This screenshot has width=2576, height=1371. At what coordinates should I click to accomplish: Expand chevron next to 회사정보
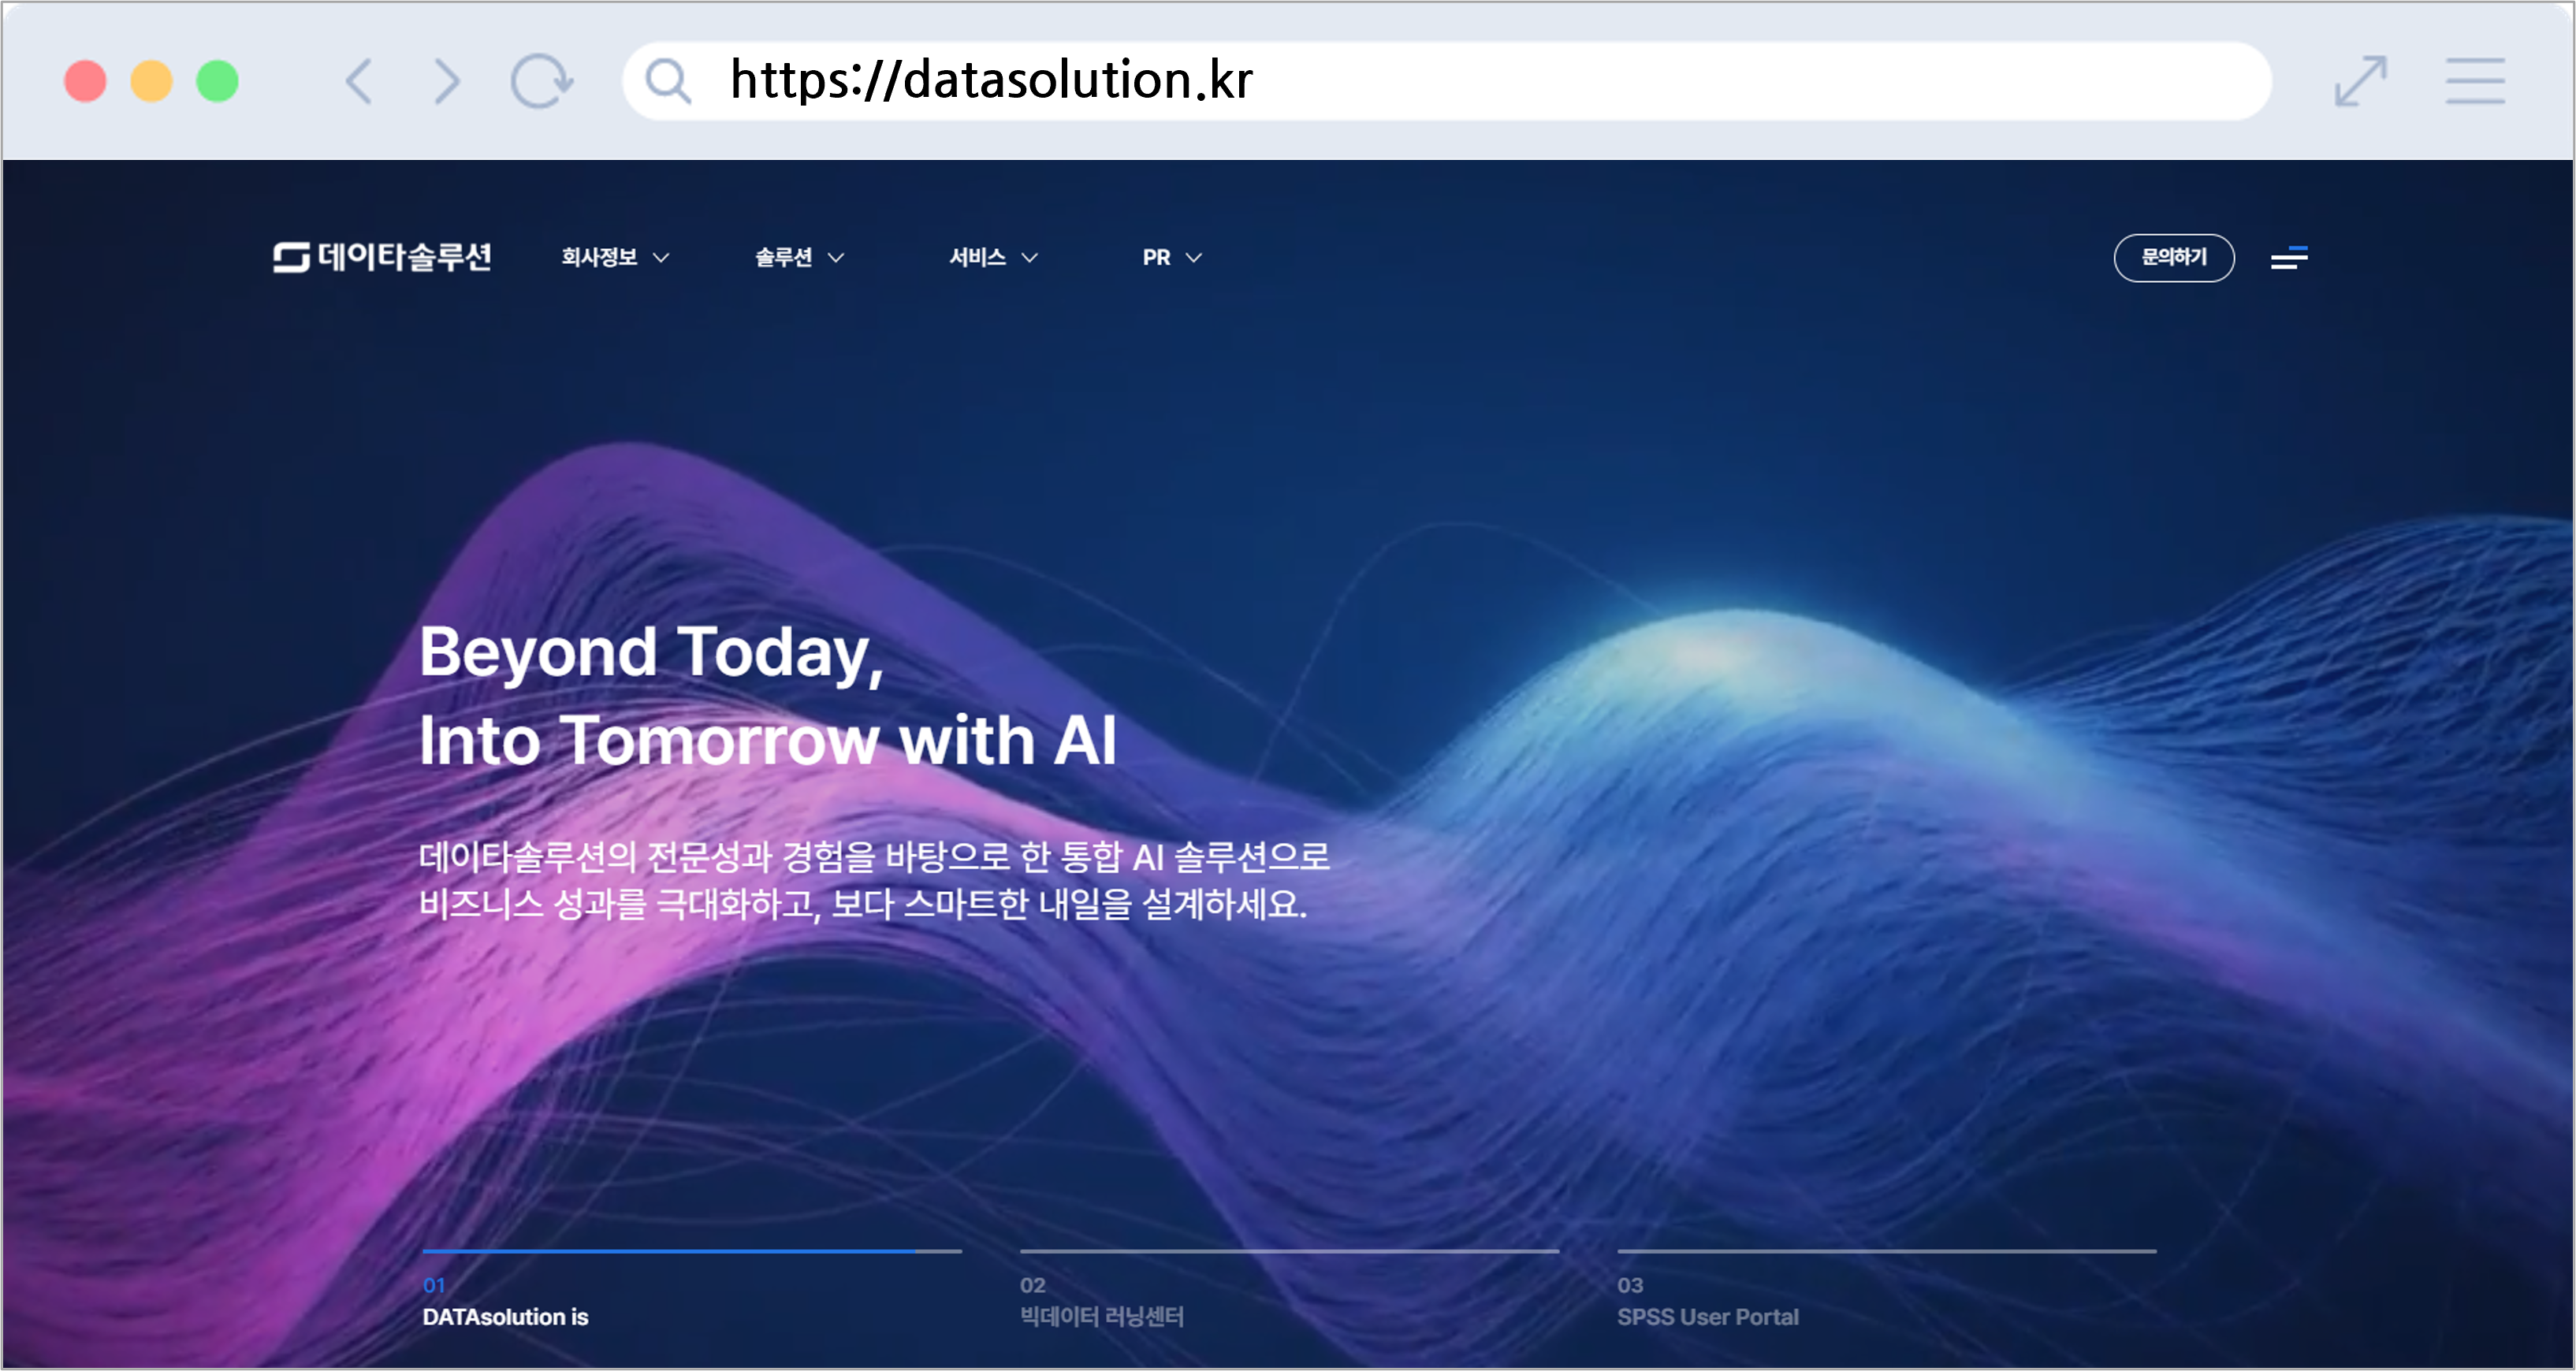[661, 258]
